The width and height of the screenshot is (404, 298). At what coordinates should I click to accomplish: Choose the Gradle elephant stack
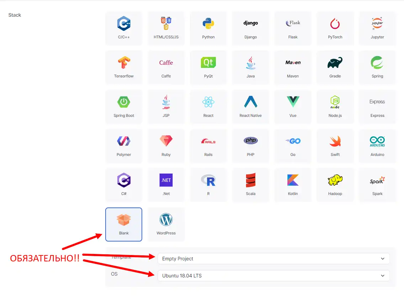(335, 67)
